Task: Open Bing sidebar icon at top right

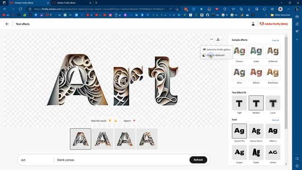Action: pyautogui.click(x=297, y=9)
